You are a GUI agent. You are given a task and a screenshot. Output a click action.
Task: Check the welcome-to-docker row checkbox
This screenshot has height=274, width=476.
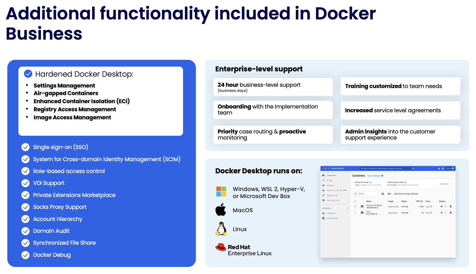click(x=355, y=206)
